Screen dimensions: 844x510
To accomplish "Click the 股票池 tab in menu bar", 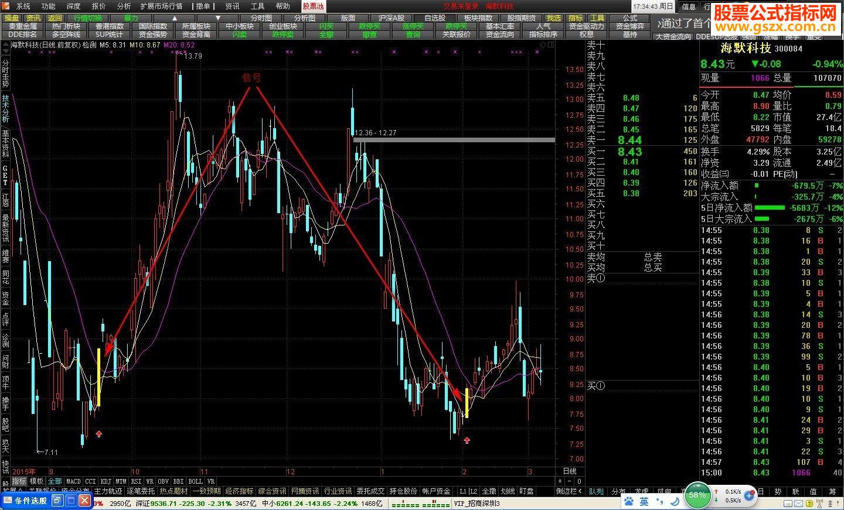I will point(312,6).
